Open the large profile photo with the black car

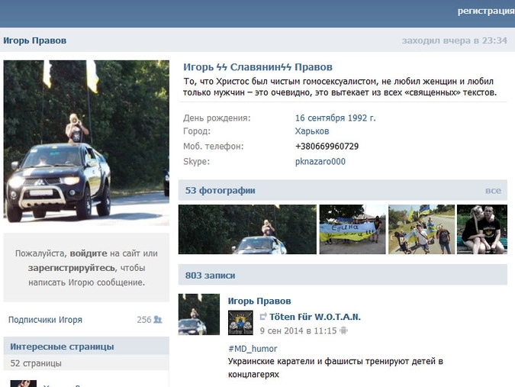86,143
